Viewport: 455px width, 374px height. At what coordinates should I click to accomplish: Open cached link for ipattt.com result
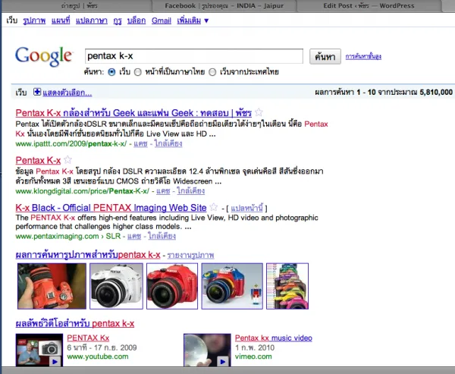click(x=140, y=143)
